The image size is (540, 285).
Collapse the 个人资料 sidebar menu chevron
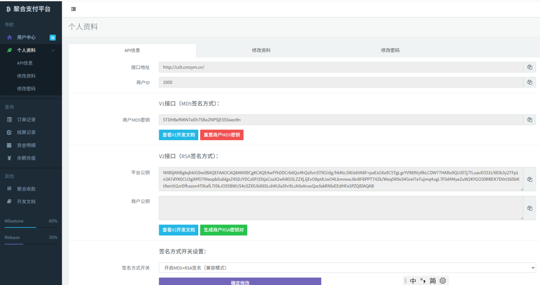[x=53, y=51]
